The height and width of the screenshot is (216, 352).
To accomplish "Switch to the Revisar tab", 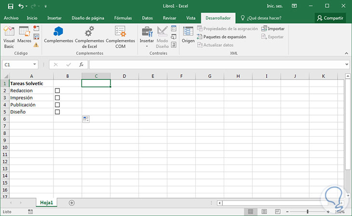I will pos(169,18).
